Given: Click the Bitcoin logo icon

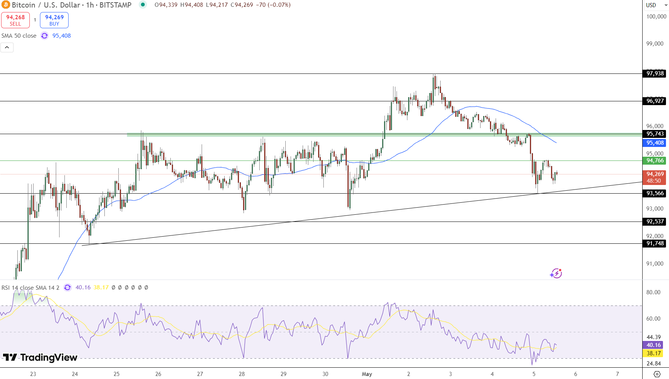Looking at the screenshot, I should (6, 5).
